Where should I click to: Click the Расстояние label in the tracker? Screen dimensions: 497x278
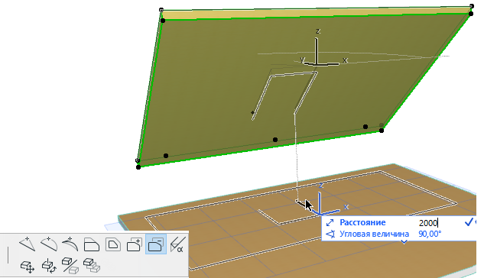[362, 222]
